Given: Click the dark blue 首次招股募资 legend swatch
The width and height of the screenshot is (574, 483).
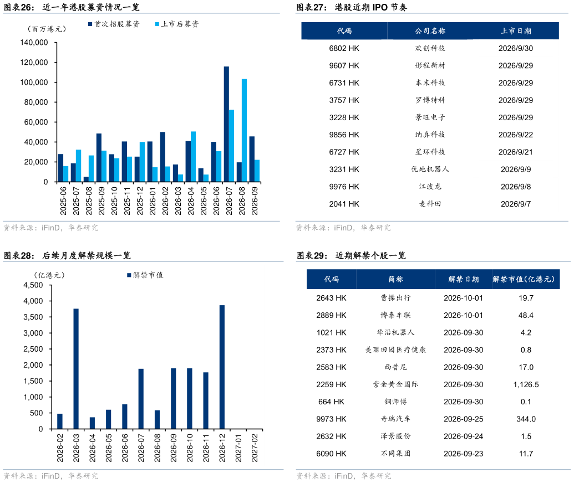Looking at the screenshot, I should click(x=90, y=24).
